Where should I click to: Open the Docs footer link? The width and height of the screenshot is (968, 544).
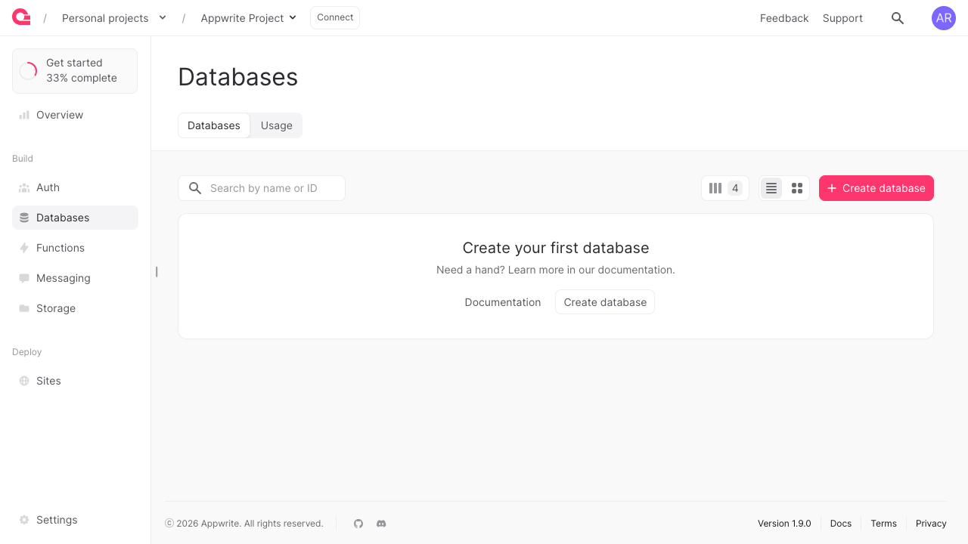point(841,524)
